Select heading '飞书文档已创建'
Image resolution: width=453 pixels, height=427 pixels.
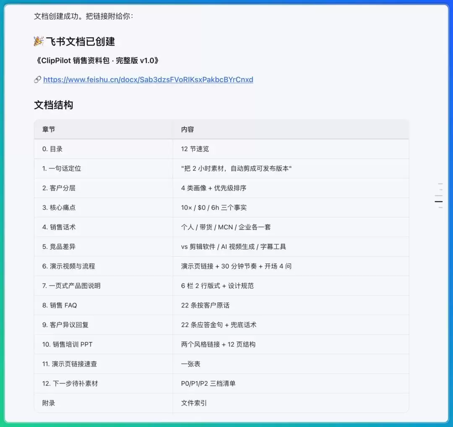[x=80, y=42]
